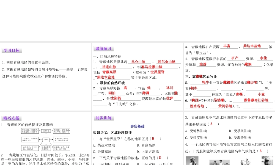275x165 pixels.
Task: Select the 同步训练 heading label
Action: pyautogui.click(x=104, y=118)
